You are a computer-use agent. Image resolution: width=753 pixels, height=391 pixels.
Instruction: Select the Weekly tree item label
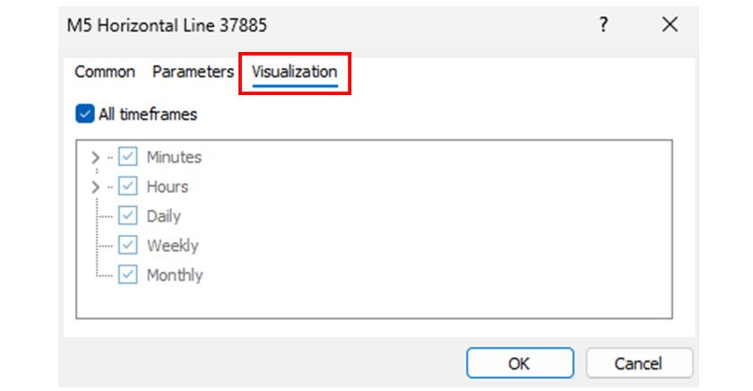172,246
